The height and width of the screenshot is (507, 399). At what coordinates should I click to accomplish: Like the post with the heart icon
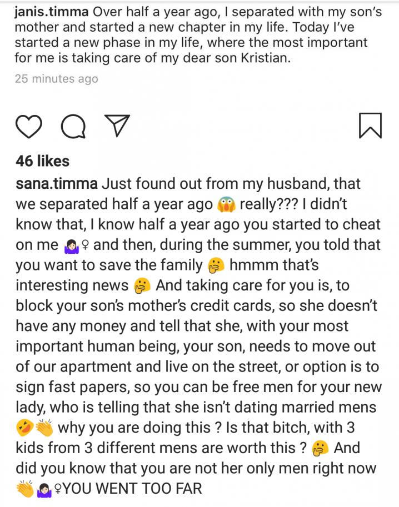(28, 126)
